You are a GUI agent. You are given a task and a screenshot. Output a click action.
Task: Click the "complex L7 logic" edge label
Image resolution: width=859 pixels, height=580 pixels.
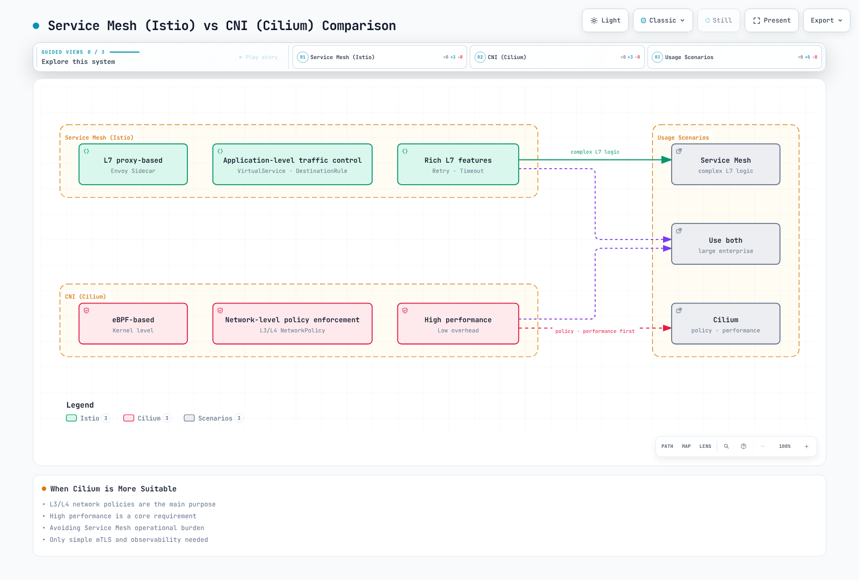click(595, 152)
